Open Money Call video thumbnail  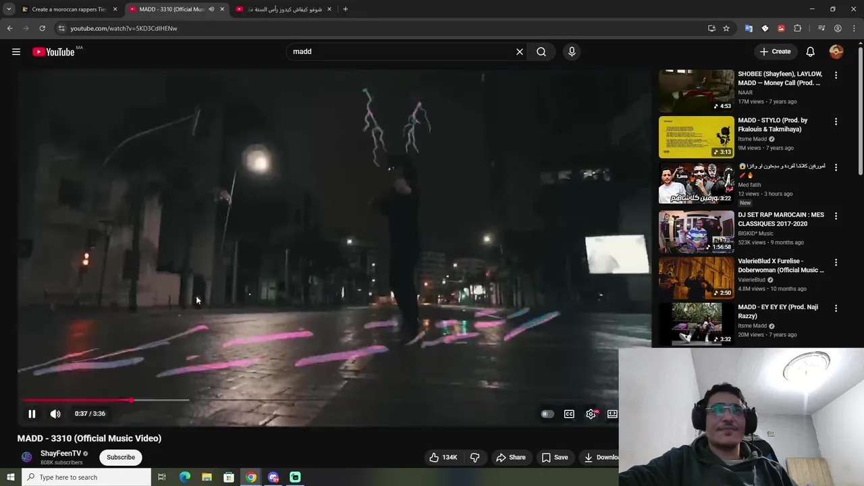click(x=696, y=90)
